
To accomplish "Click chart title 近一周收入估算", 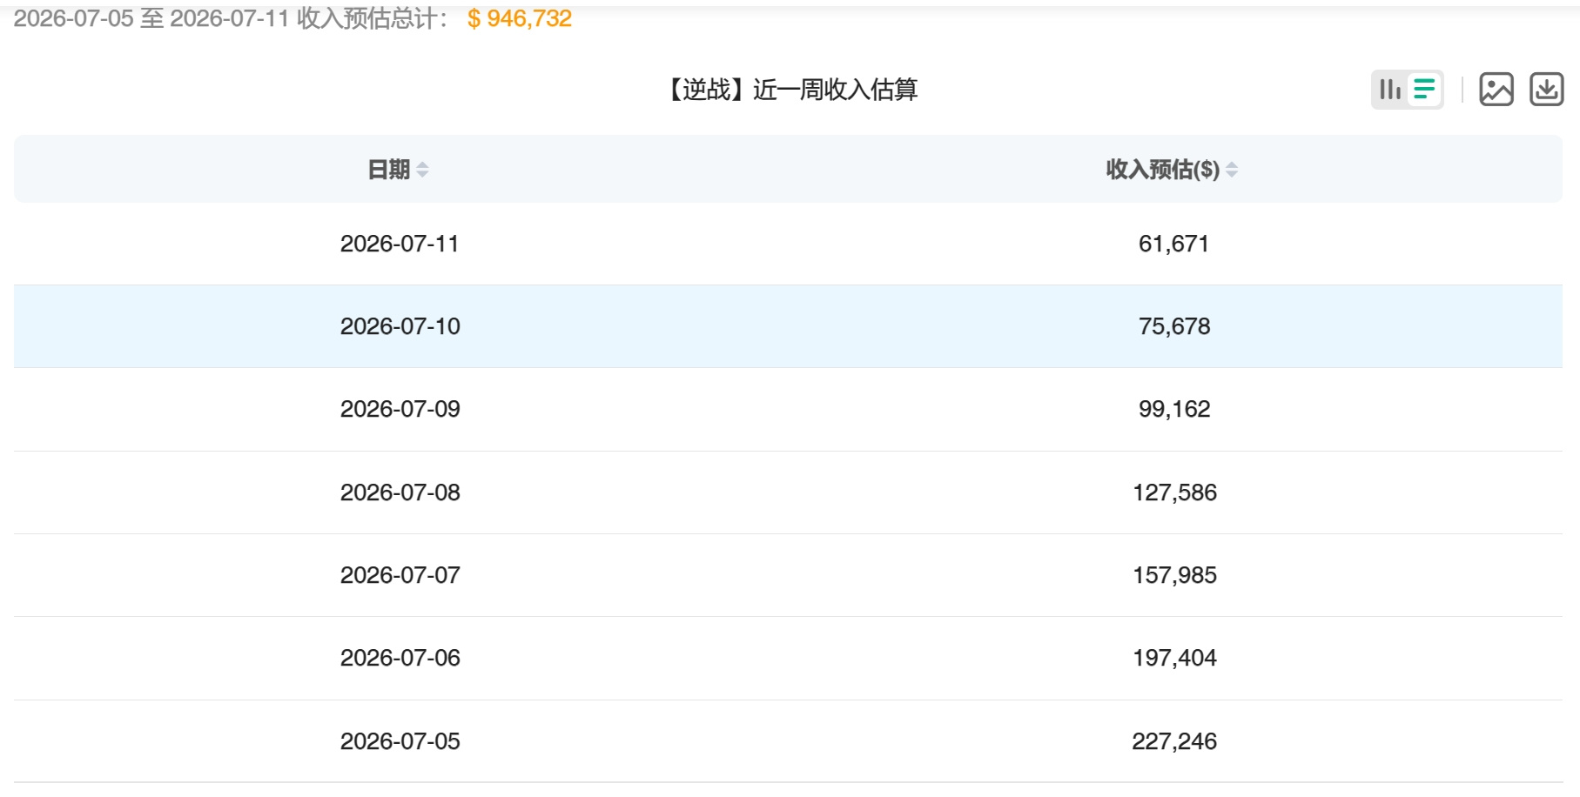I will click(x=835, y=90).
